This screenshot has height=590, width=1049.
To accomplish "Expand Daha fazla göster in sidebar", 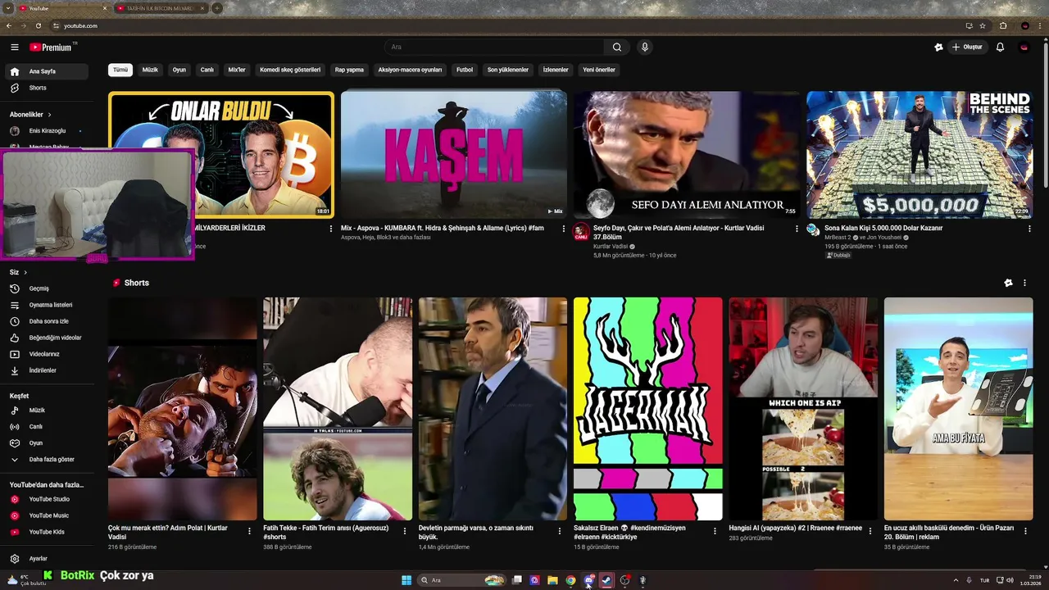I will coord(46,460).
